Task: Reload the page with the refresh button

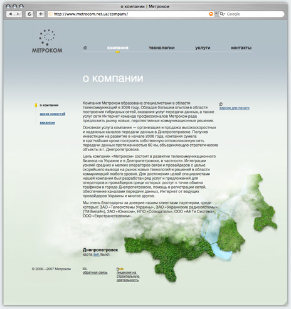Action: pos(29,14)
